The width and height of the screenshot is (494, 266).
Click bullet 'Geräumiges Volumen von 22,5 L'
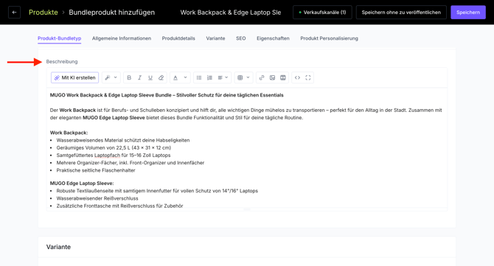pos(114,147)
